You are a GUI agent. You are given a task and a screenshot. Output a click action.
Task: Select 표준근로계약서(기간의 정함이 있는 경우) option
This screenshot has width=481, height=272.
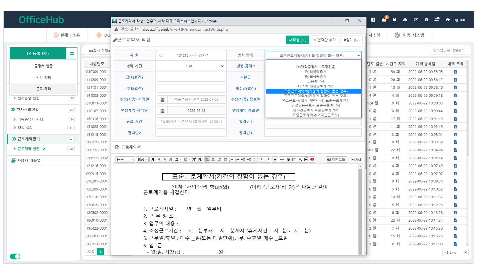coord(314,96)
